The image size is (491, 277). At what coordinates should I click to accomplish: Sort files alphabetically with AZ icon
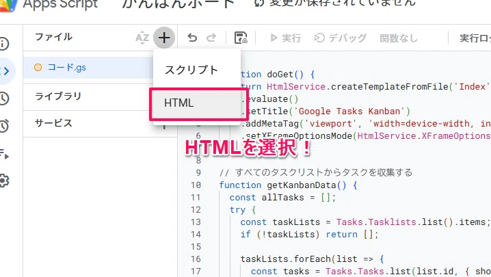coord(142,38)
